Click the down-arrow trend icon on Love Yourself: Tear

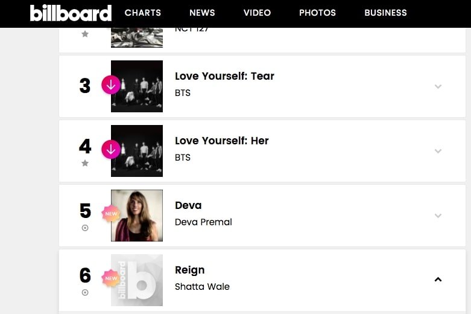(x=111, y=85)
